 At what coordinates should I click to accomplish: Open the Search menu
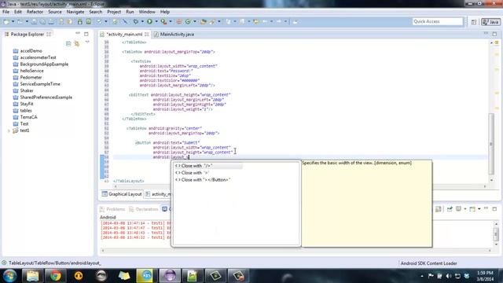click(96, 12)
